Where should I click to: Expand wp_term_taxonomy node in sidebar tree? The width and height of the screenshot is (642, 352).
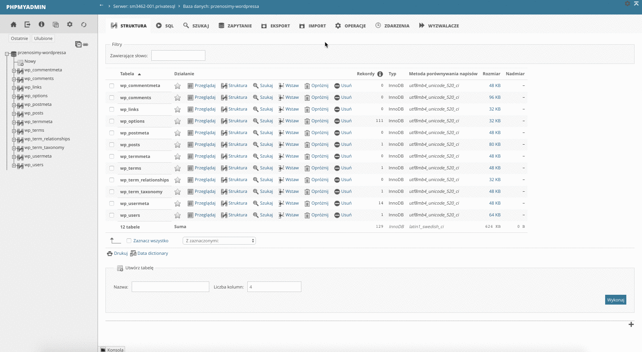(14, 149)
